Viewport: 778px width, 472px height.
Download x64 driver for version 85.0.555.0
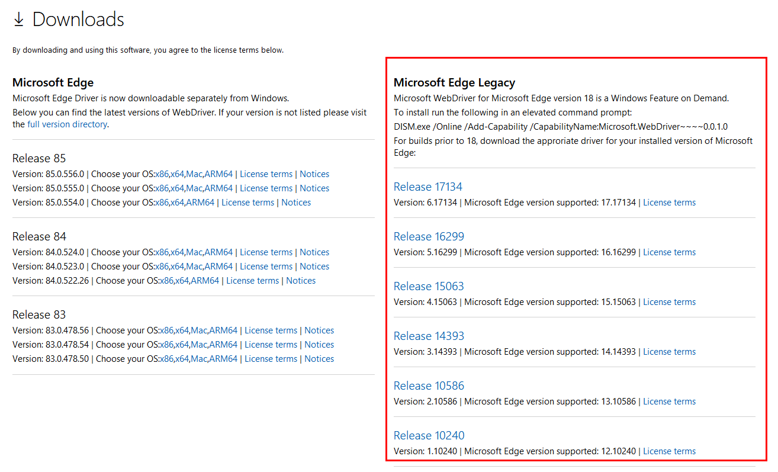(x=177, y=188)
